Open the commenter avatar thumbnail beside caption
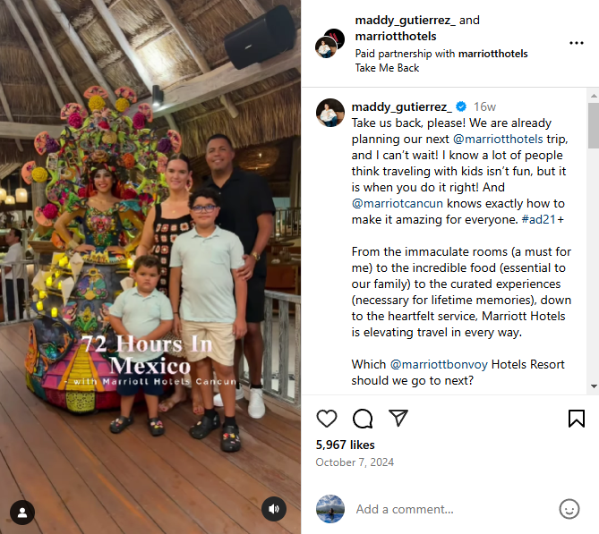 [x=330, y=113]
